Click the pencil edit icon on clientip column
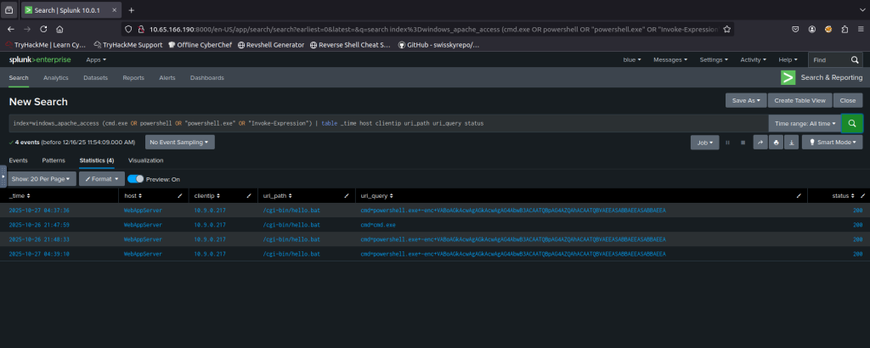The image size is (870, 348). click(251, 195)
